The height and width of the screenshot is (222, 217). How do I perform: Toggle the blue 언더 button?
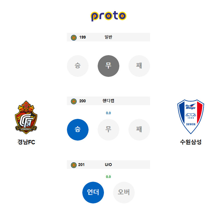pyautogui.click(x=93, y=193)
